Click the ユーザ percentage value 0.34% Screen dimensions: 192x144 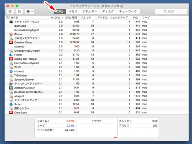70,126
